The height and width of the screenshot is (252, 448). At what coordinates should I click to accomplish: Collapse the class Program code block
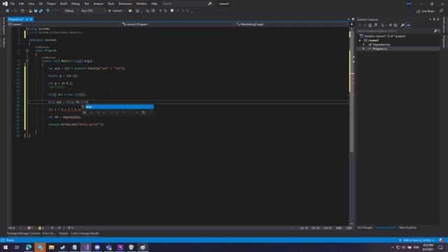tap(27, 50)
